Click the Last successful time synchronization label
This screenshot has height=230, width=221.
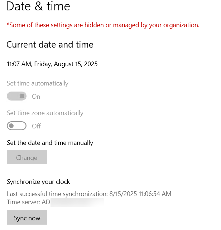[57, 194]
